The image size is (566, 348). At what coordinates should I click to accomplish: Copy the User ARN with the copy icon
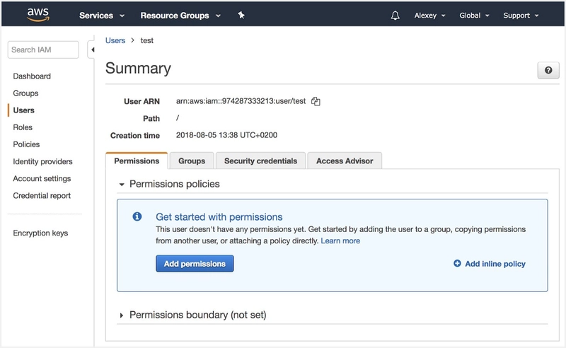[316, 102]
